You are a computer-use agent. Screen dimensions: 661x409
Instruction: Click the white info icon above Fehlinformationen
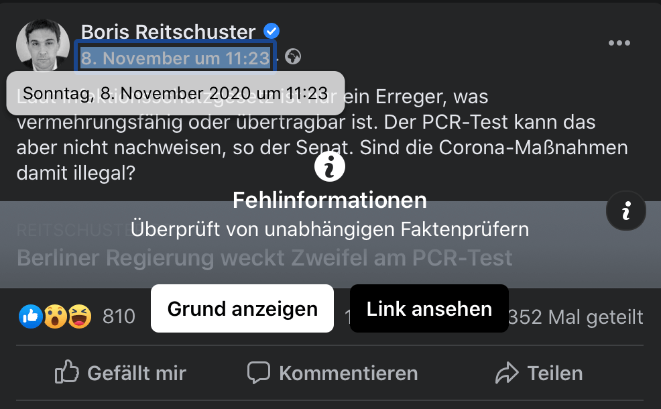click(330, 167)
